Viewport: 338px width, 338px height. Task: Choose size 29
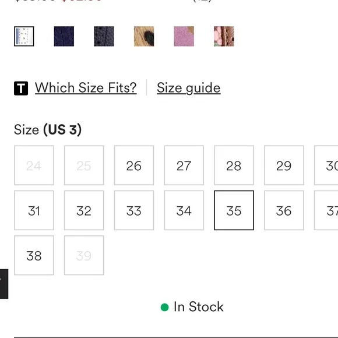[x=284, y=166]
